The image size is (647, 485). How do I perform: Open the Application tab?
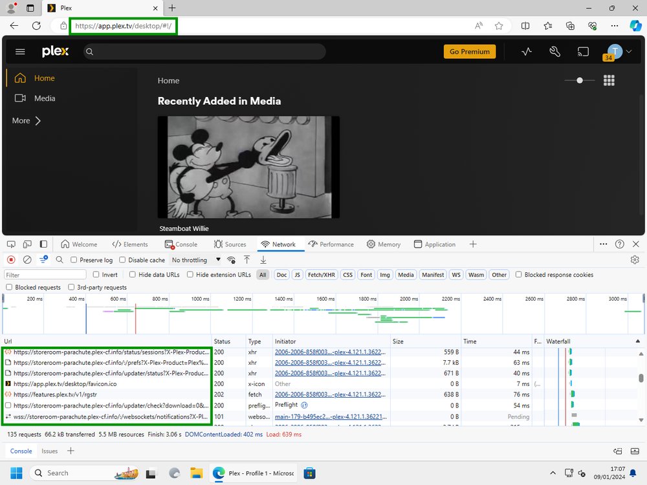435,244
